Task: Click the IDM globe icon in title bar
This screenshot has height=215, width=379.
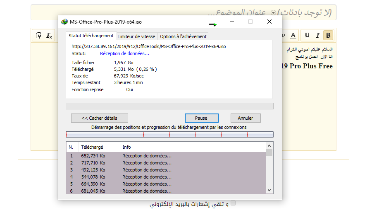Action: [x=64, y=22]
